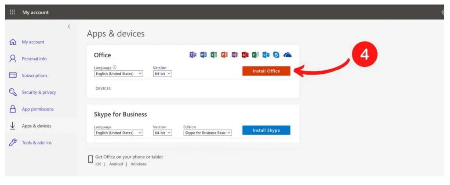Click the DEVICES section label
The width and height of the screenshot is (450, 185).
pos(103,88)
